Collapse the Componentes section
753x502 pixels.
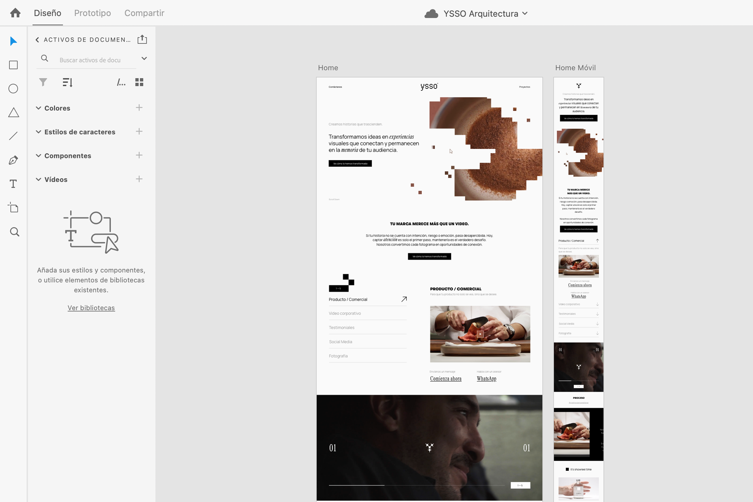[x=38, y=156]
